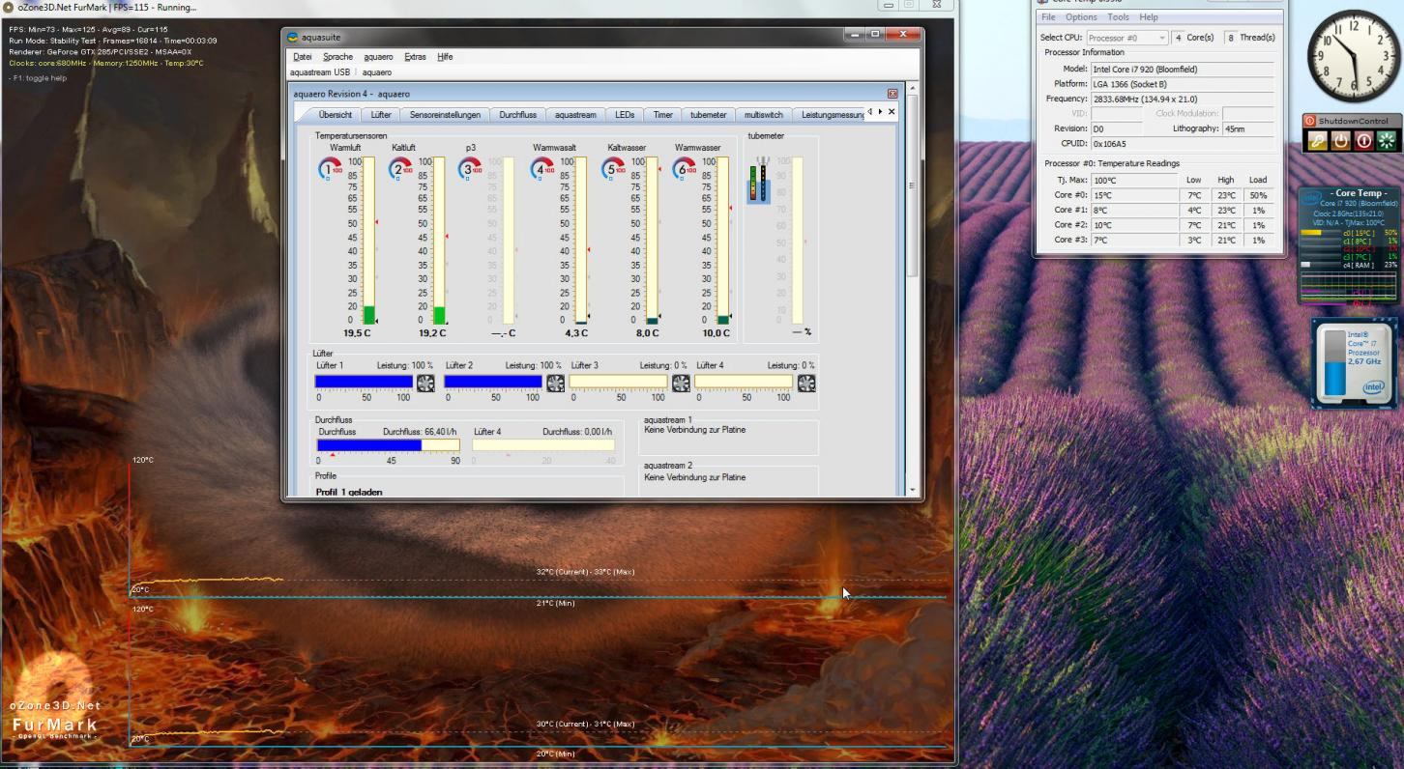The image size is (1404, 769).
Task: Click the green standby icon in ShutdownControl gadget
Action: (1387, 140)
